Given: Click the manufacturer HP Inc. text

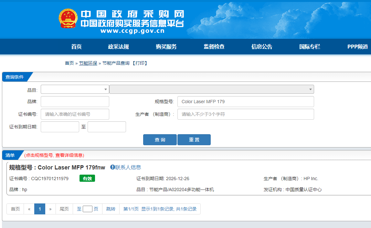Looking at the screenshot, I should coord(311,179).
